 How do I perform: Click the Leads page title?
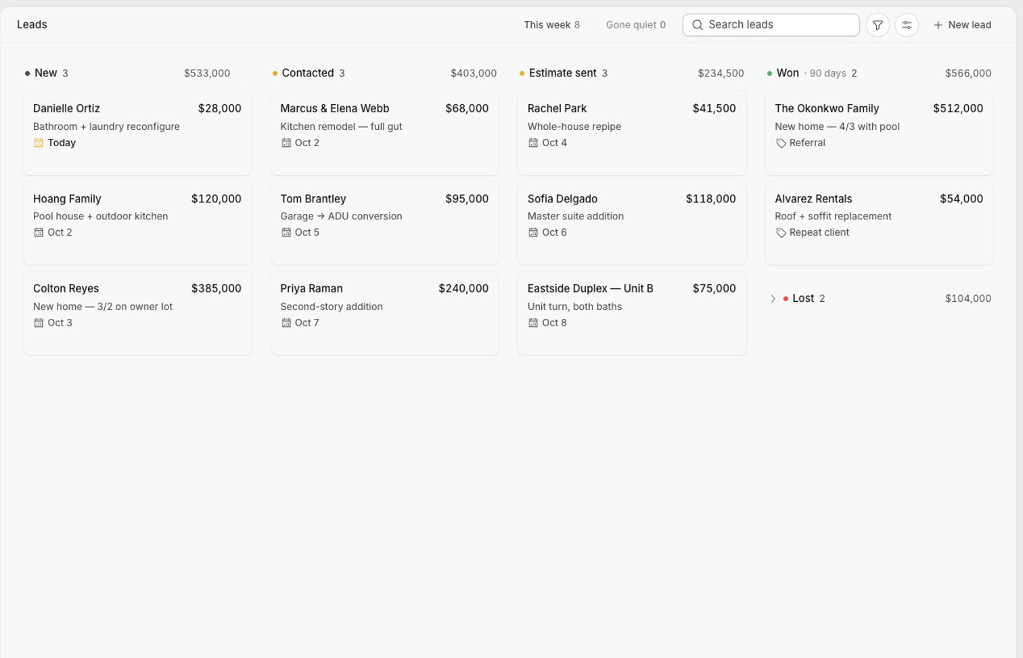[32, 24]
